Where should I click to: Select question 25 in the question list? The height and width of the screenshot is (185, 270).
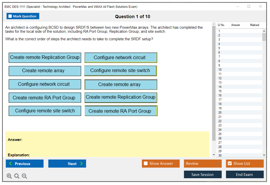(x=220, y=134)
